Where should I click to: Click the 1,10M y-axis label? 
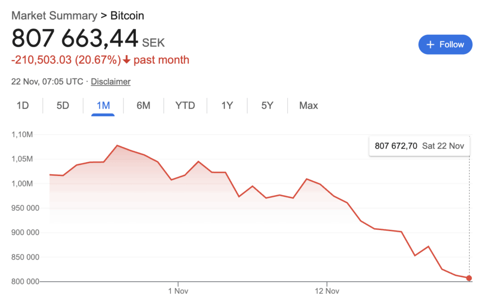tap(22, 135)
